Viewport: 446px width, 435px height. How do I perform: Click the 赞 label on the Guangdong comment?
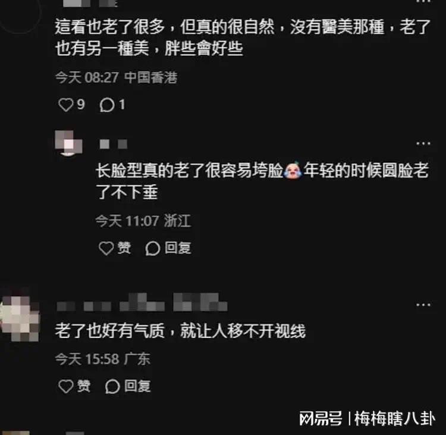84,386
